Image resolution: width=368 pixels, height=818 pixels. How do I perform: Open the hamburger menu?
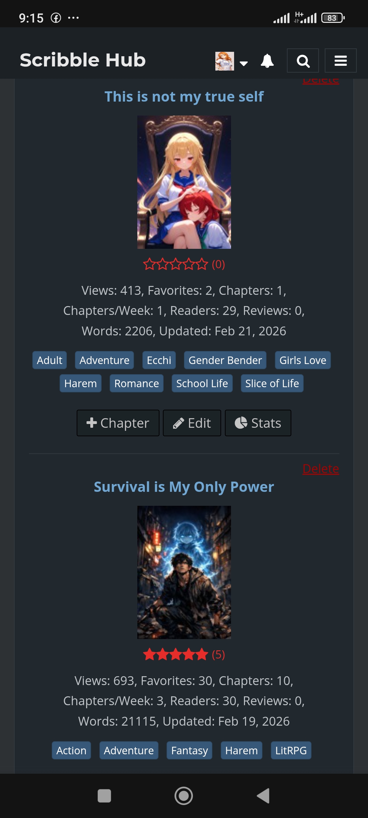340,61
